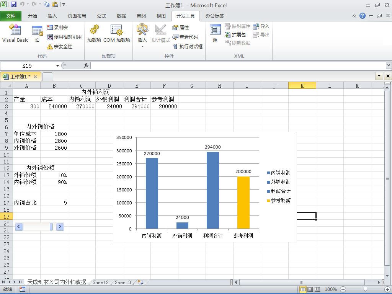The width and height of the screenshot is (392, 294).
Task: Click the scroll bar control's left arrow
Action: coord(19,227)
